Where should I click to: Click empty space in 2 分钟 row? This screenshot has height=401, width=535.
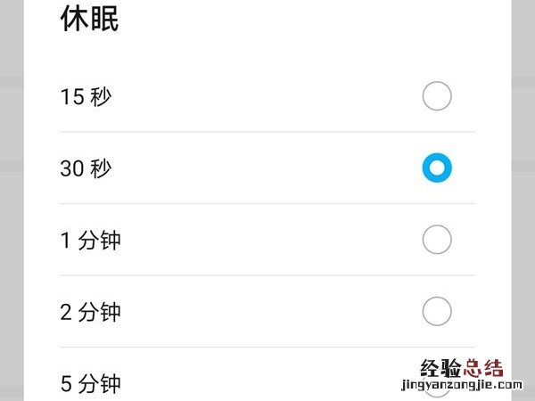pos(267,312)
